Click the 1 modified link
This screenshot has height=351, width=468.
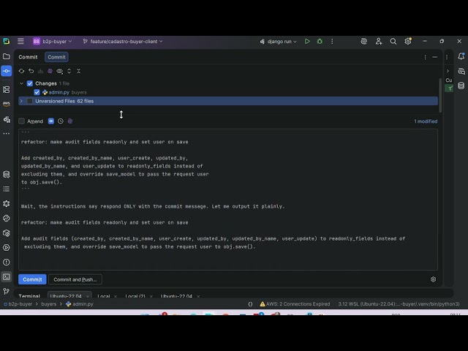(x=426, y=121)
